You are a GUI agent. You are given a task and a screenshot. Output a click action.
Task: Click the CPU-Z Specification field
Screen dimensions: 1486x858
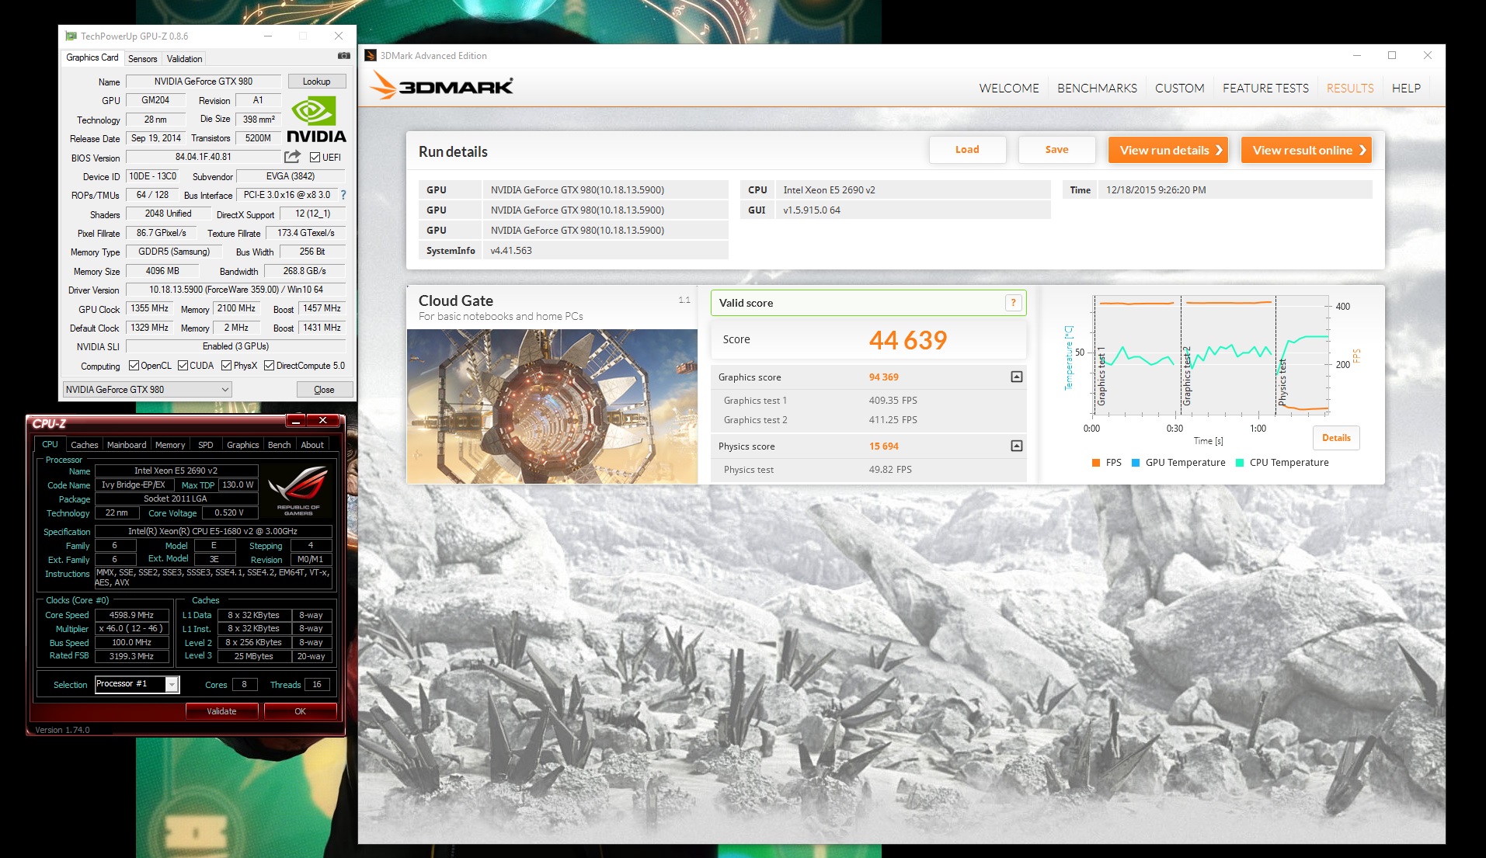tap(214, 532)
